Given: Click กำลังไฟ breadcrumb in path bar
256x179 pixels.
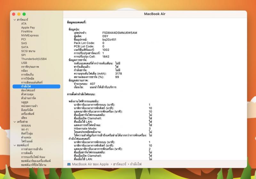Looking at the screenshot, I should pos(136,164).
